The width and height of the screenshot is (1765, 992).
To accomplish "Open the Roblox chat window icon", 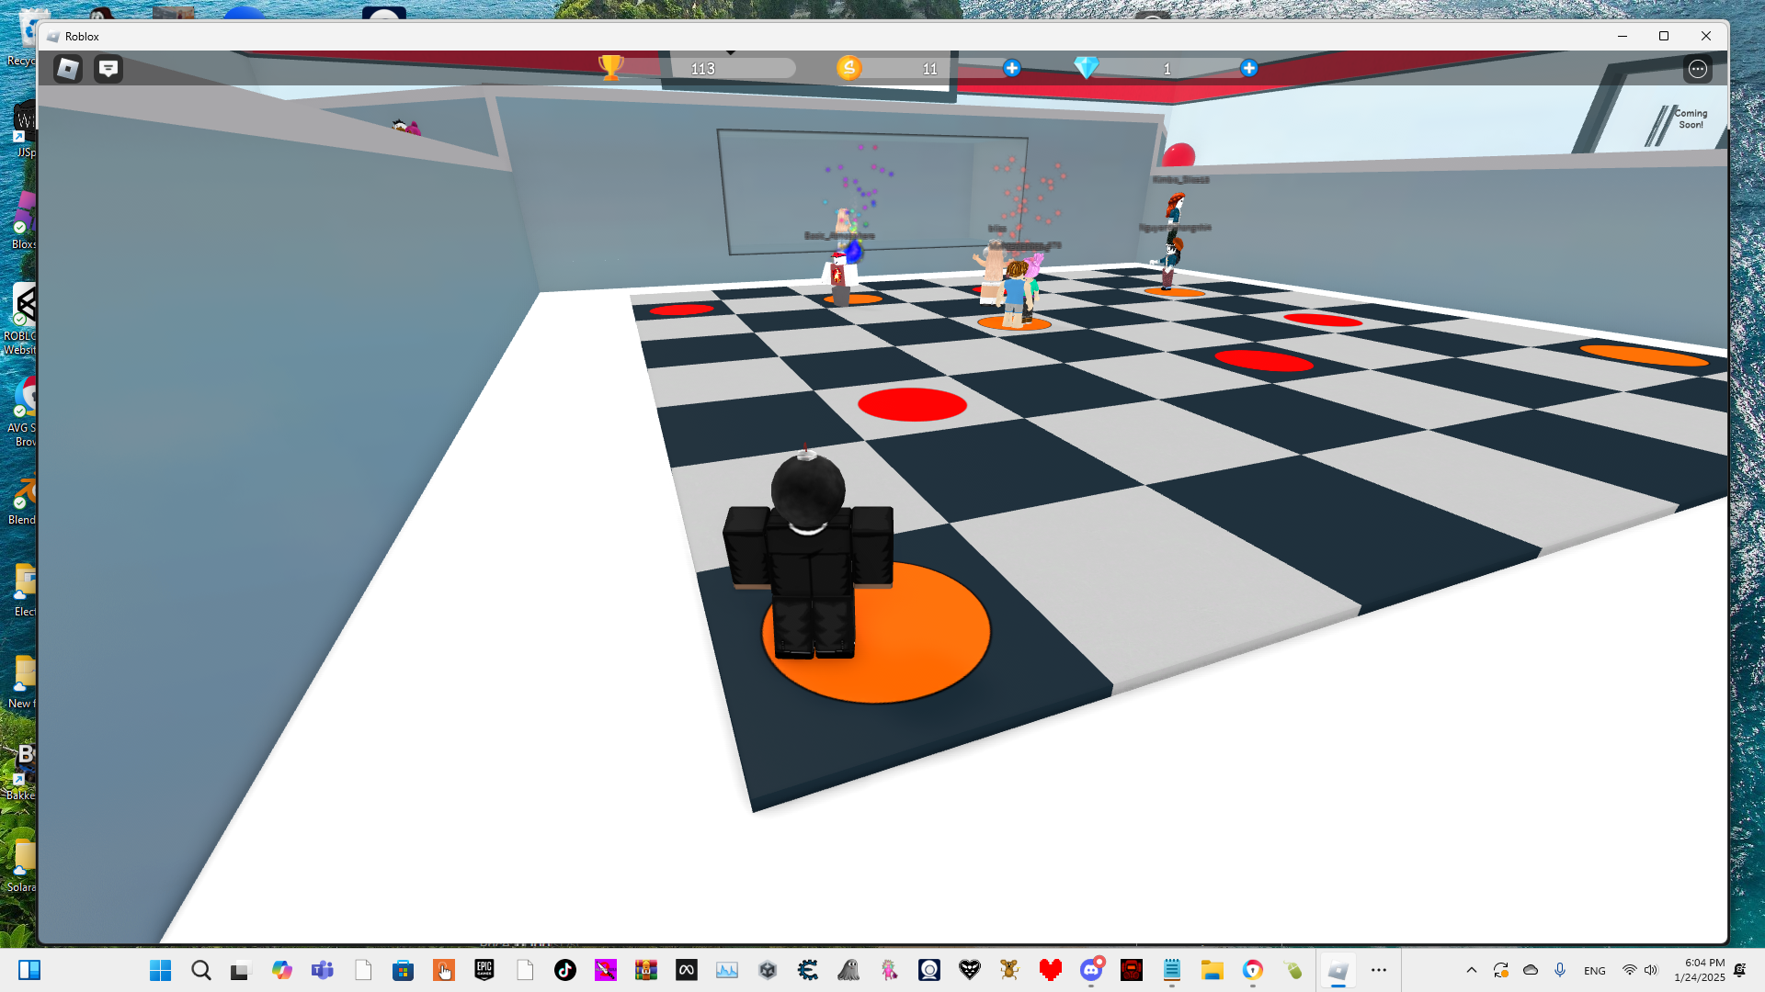I will [108, 69].
